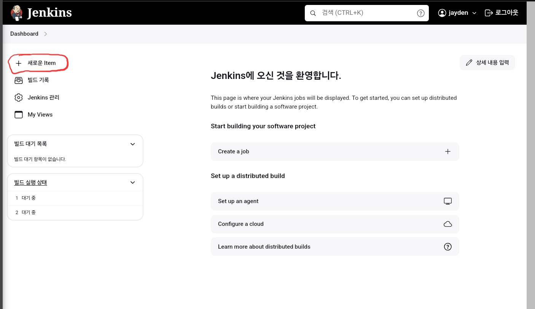Image resolution: width=535 pixels, height=309 pixels.
Task: Click the pencil icon on 상세 내용 입력
Action: 469,62
